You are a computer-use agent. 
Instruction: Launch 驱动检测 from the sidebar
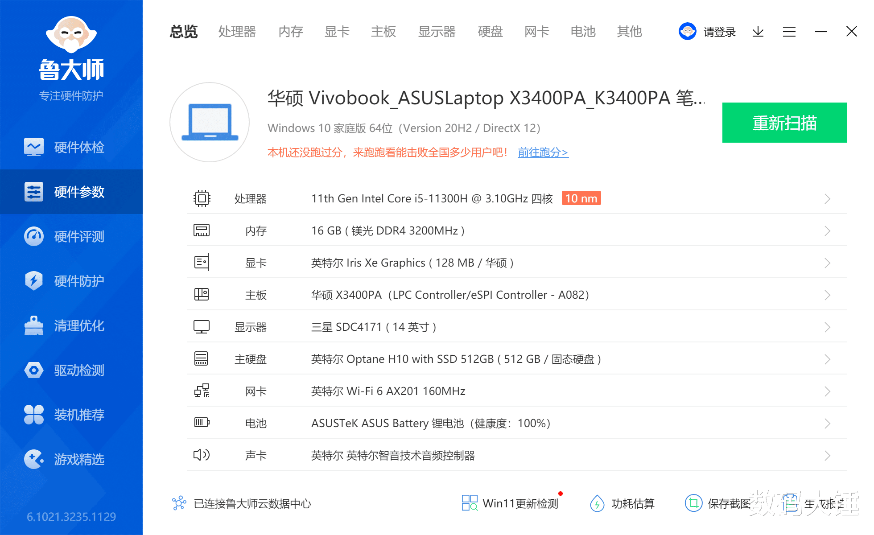(x=71, y=370)
